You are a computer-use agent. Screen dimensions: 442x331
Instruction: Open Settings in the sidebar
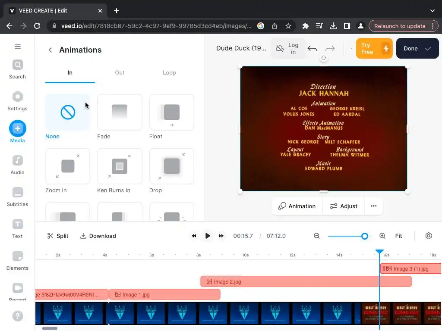pos(17,101)
